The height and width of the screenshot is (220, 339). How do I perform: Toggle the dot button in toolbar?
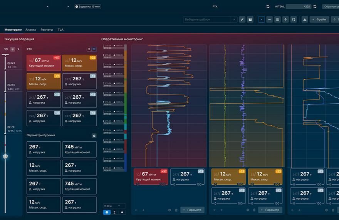click(262, 20)
